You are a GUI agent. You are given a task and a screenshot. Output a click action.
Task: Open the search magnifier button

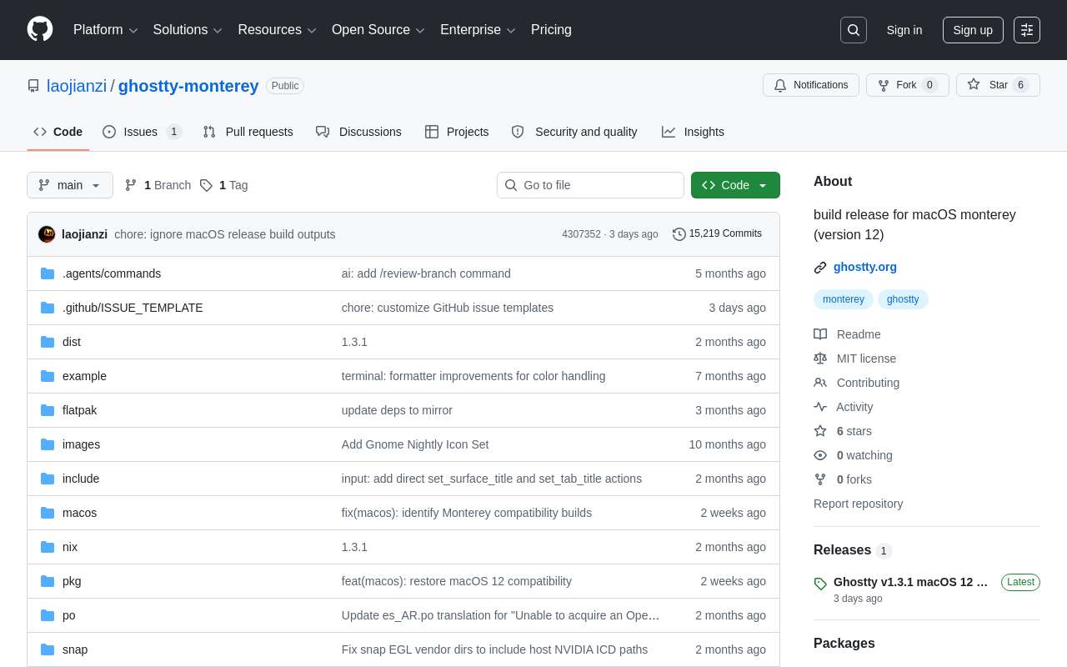tap(854, 30)
